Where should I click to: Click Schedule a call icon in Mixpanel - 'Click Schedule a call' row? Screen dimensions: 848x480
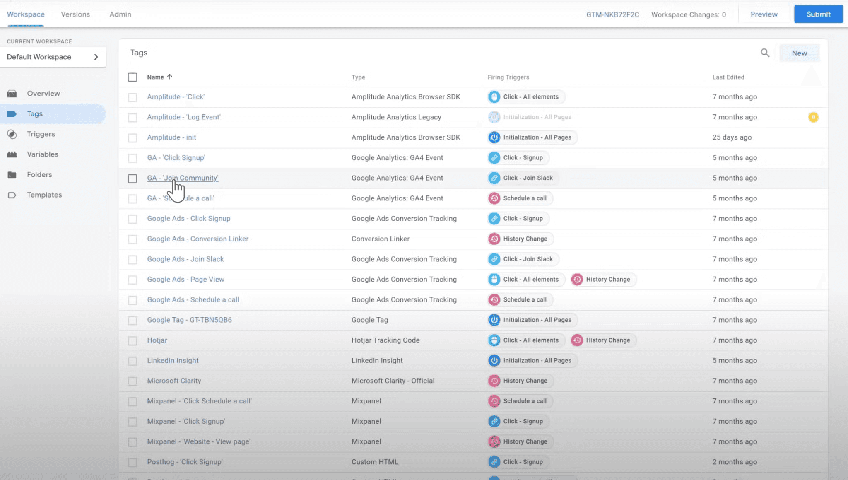(494, 401)
